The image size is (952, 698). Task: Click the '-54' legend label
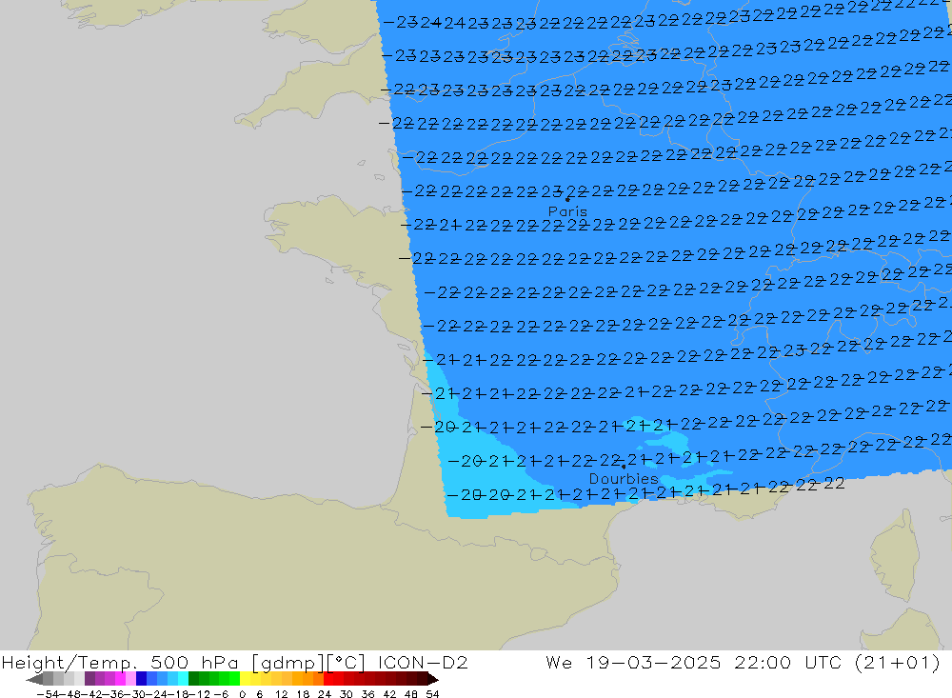click(x=48, y=694)
